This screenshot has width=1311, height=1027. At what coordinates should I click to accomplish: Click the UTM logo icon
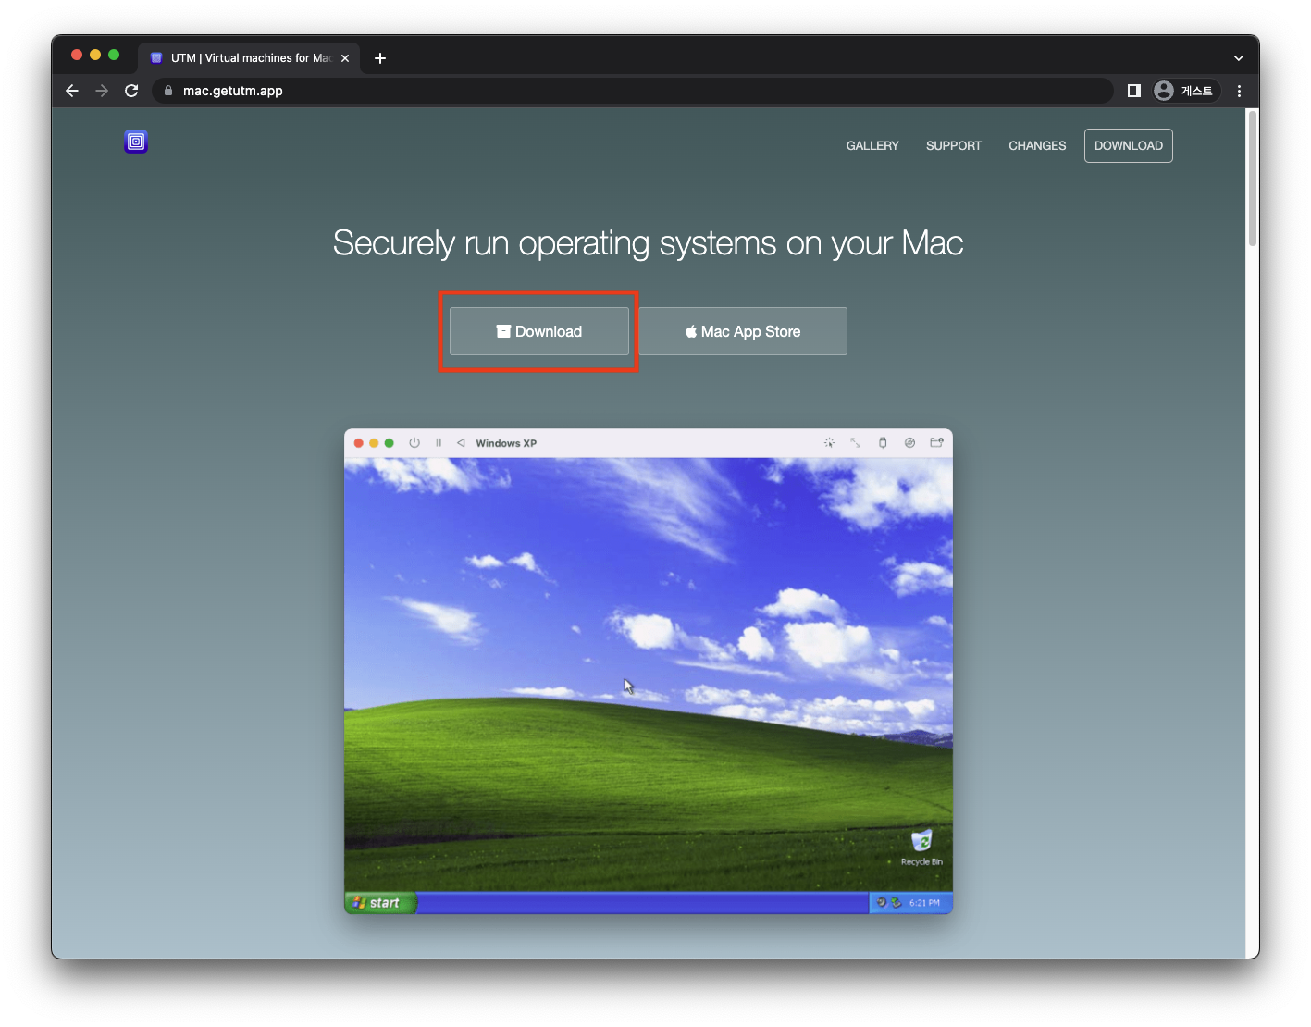point(136,142)
